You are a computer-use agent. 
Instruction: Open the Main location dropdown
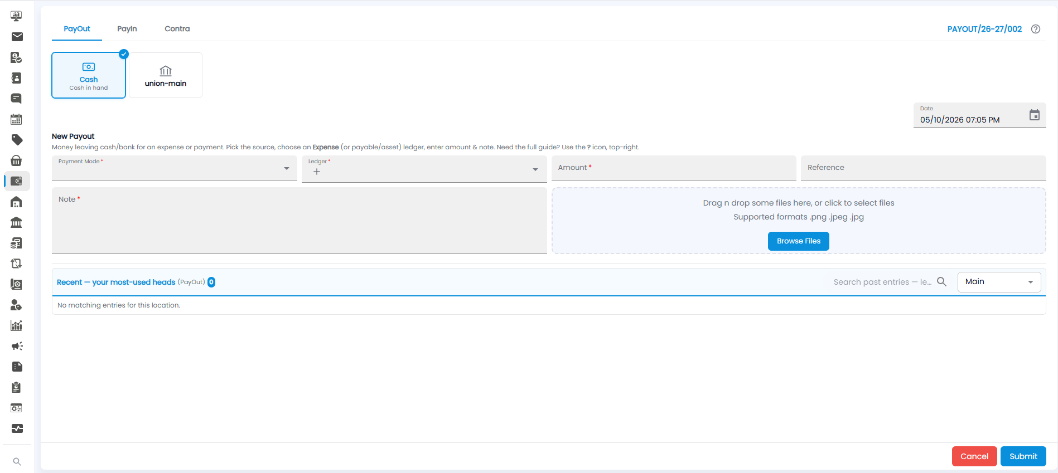999,282
